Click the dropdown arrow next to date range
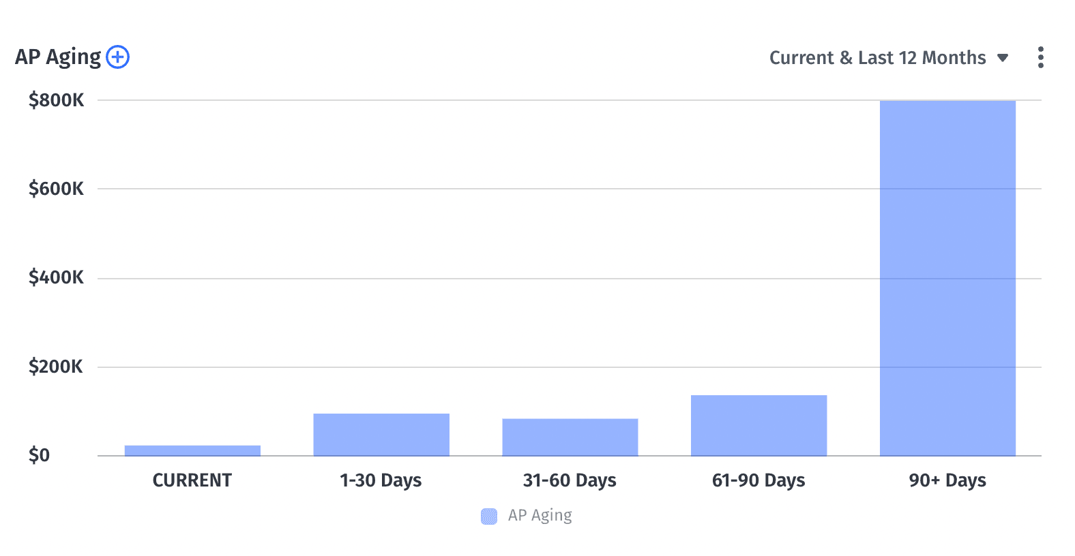The image size is (1075, 556). pyautogui.click(x=1003, y=58)
